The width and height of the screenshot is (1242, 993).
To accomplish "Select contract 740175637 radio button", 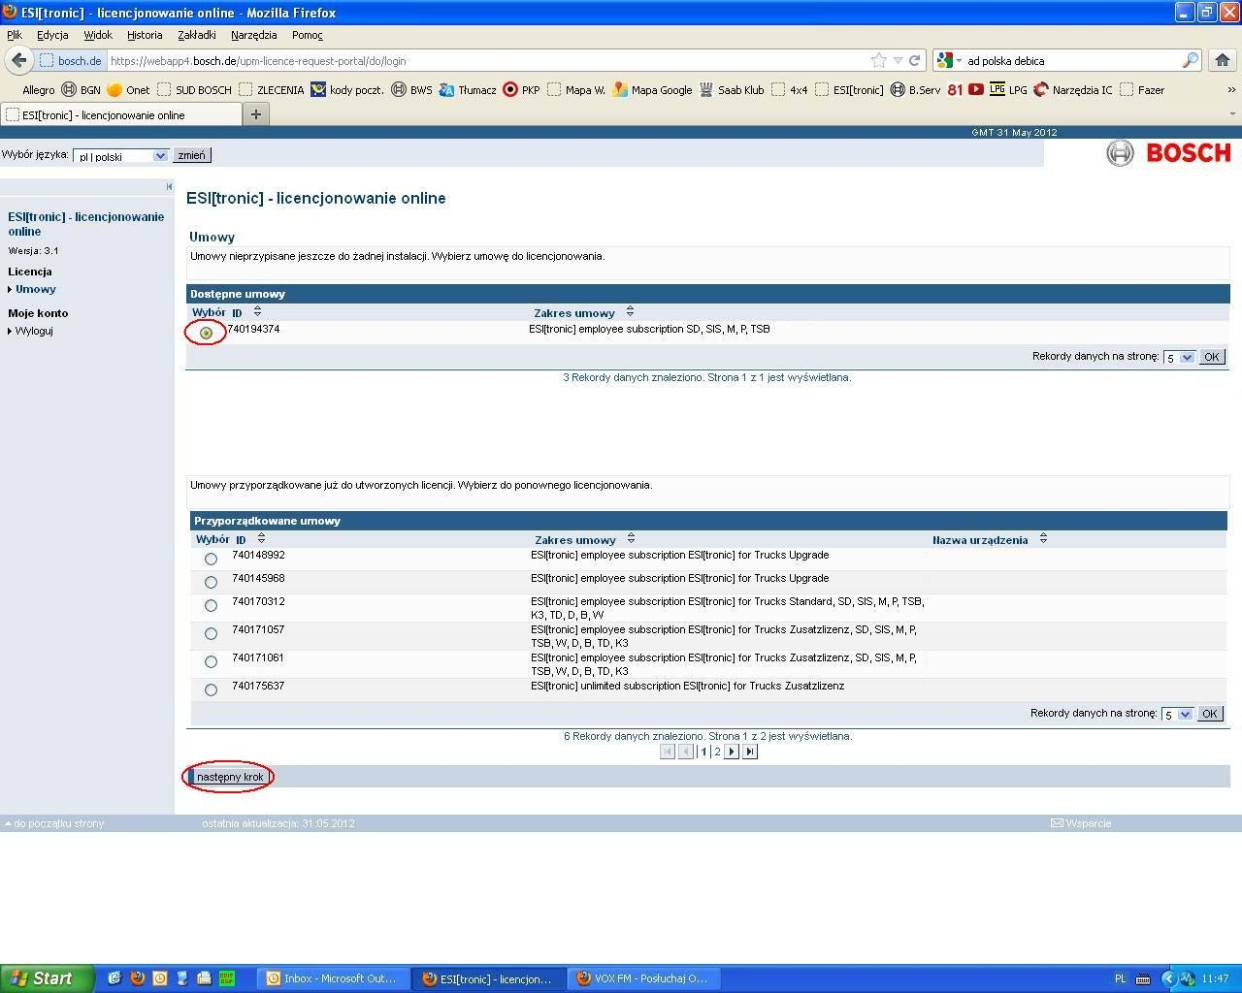I will point(211,689).
